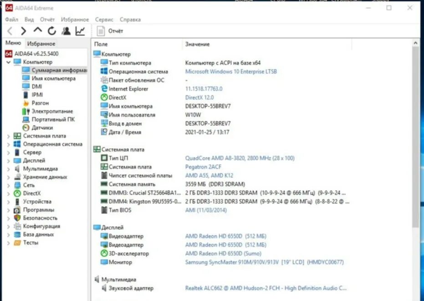Click the Тесты tree icon
Viewport: 424px width, 301px height.
[x=17, y=243]
